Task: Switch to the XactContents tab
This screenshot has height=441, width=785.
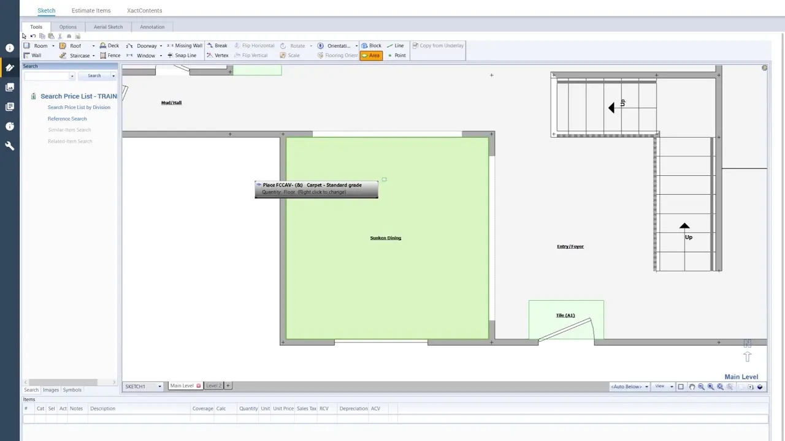Action: point(144,10)
